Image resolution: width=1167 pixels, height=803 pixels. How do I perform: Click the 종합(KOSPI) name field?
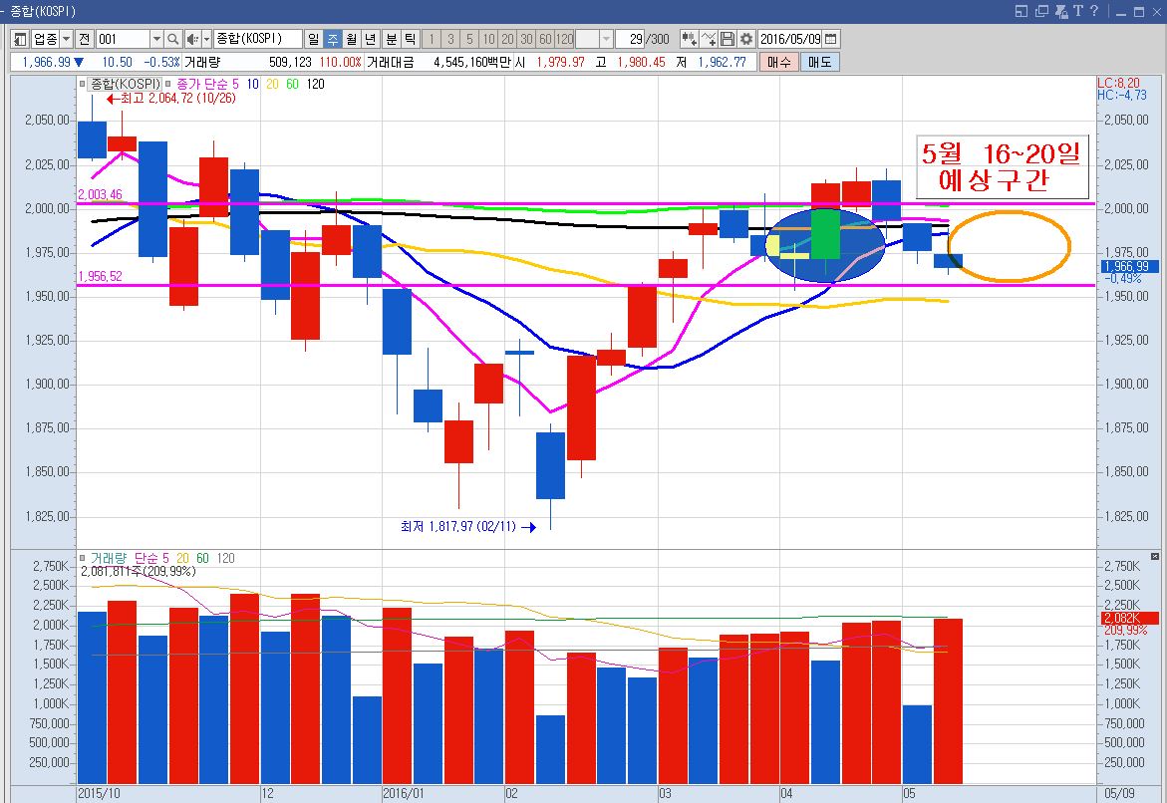pyautogui.click(x=258, y=39)
